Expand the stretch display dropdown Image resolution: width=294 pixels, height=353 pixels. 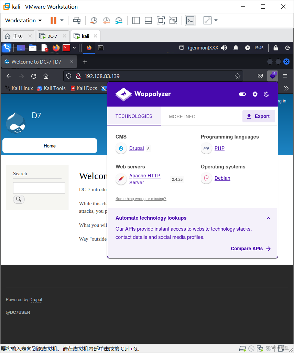click(x=216, y=21)
